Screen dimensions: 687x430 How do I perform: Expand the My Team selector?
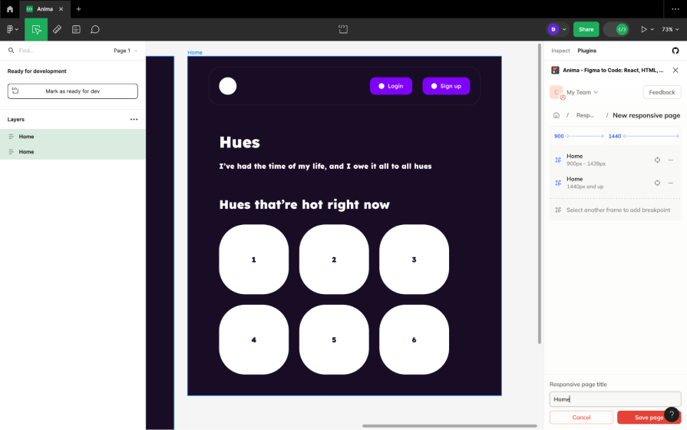(582, 92)
